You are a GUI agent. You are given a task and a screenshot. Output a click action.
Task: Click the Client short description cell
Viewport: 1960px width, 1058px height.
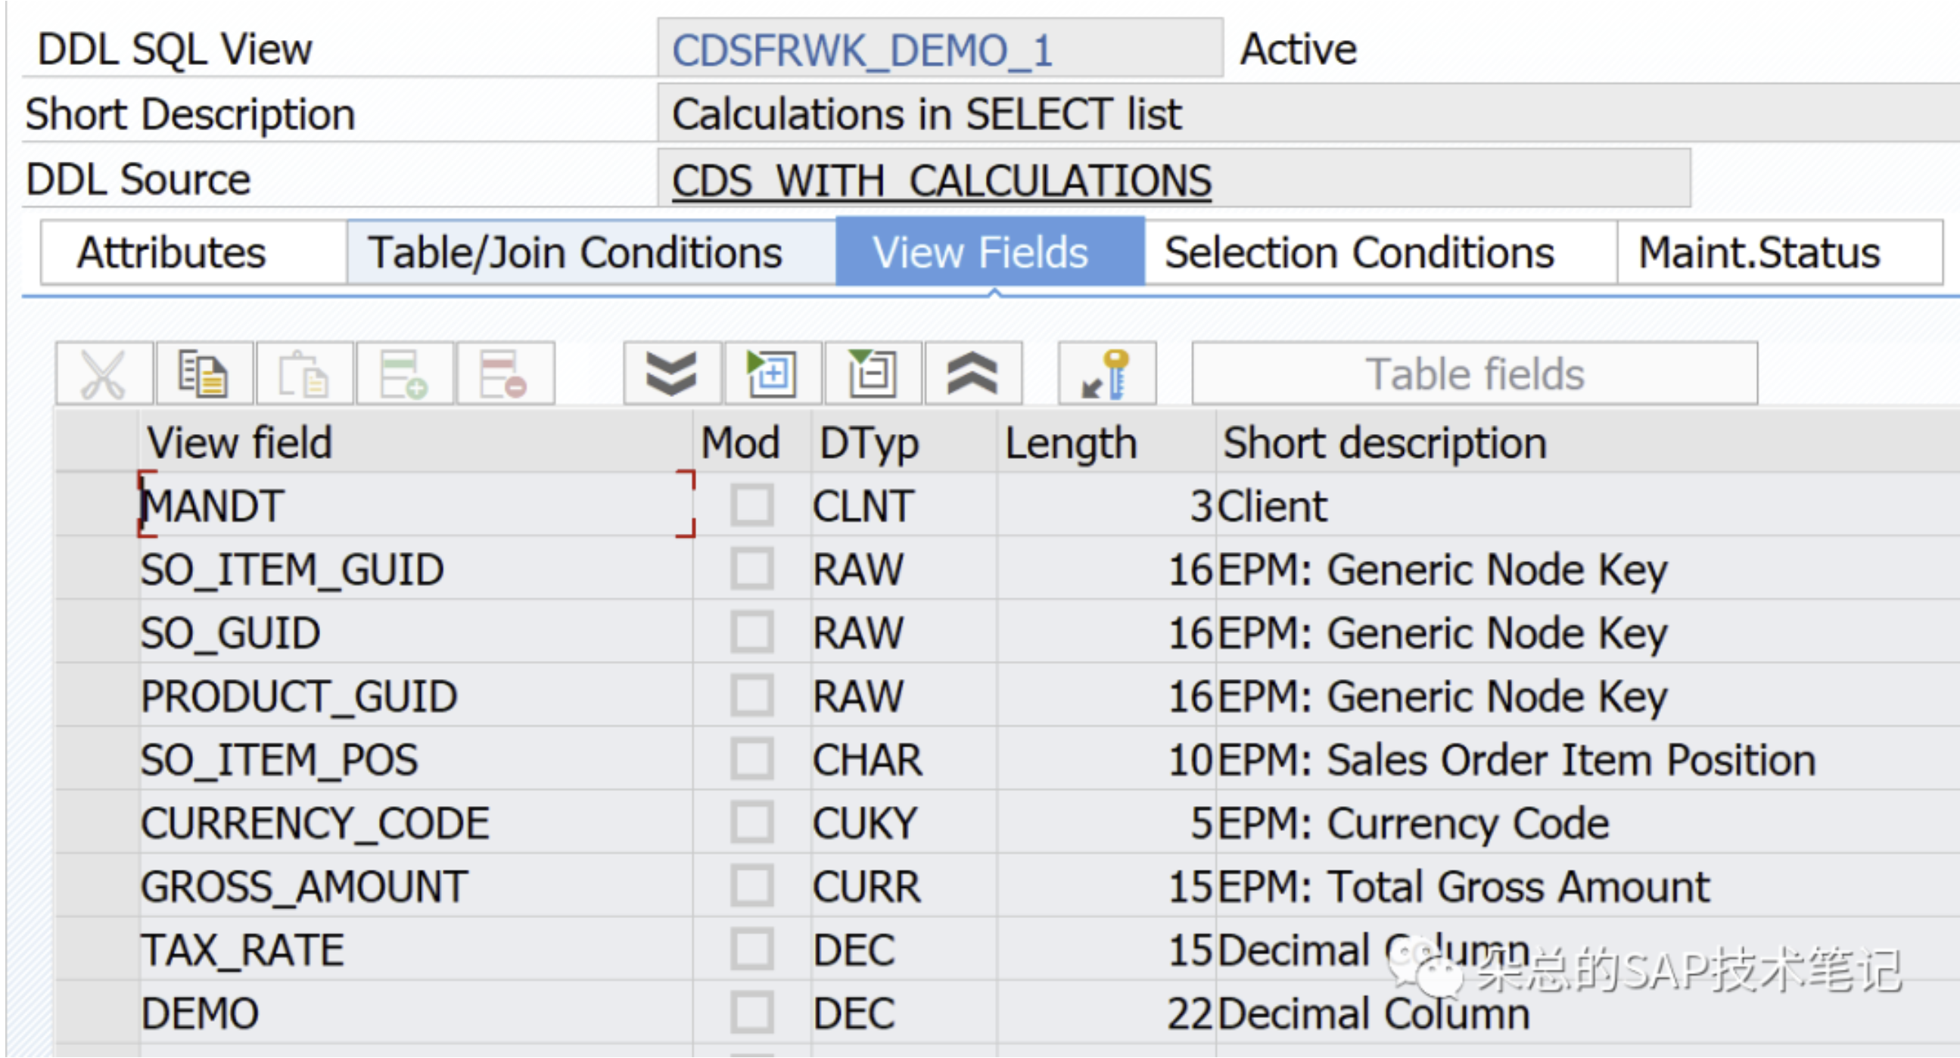click(1588, 505)
